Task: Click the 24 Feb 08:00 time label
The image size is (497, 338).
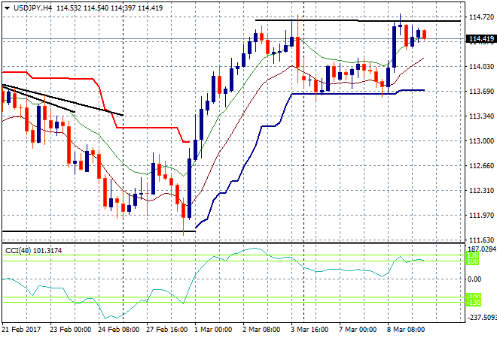Action: tap(118, 330)
